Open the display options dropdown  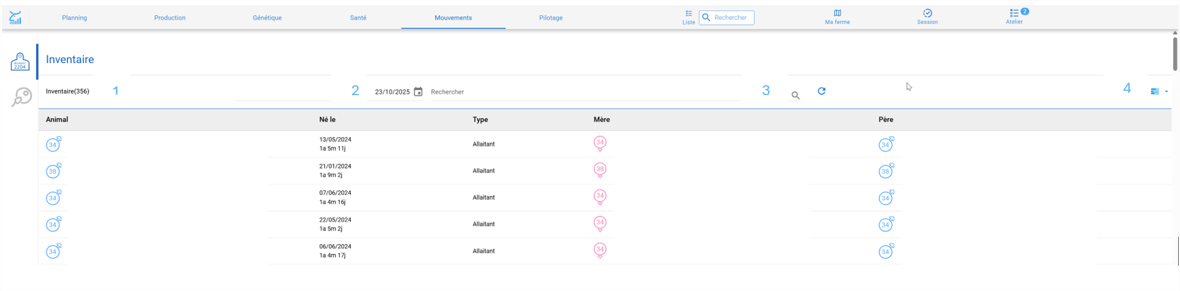(1159, 91)
